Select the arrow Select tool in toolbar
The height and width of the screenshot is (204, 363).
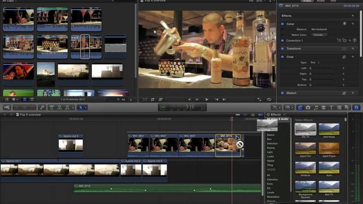(81, 107)
